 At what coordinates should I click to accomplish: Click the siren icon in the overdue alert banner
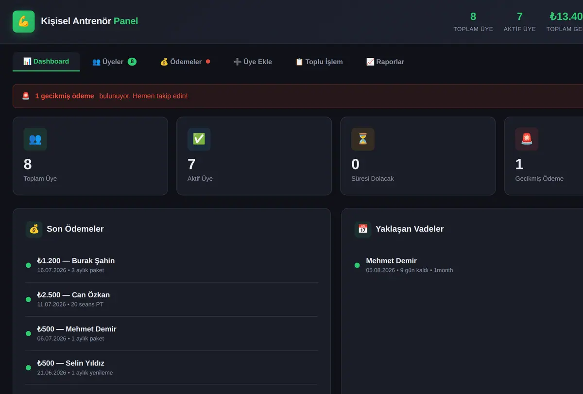tap(26, 96)
